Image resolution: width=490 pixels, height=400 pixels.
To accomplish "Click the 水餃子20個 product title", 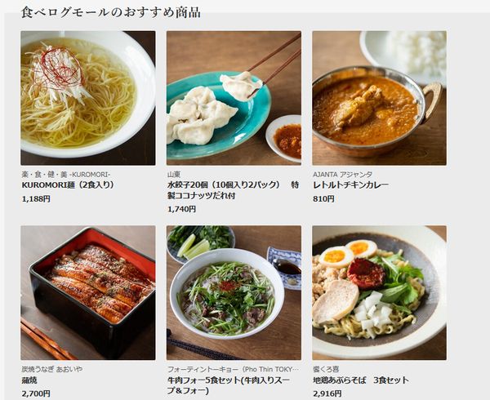I will pyautogui.click(x=233, y=190).
